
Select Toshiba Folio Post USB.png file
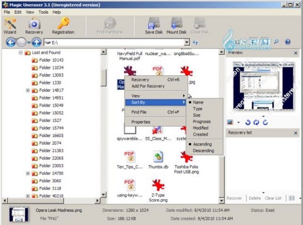(186, 162)
